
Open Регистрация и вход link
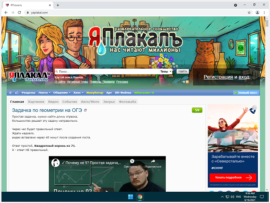[227, 77]
